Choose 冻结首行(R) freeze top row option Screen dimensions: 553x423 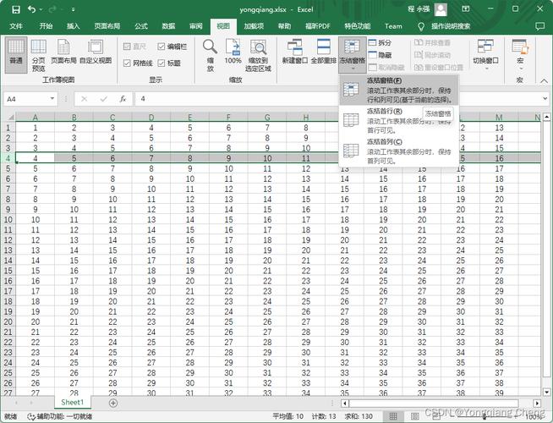point(399,121)
